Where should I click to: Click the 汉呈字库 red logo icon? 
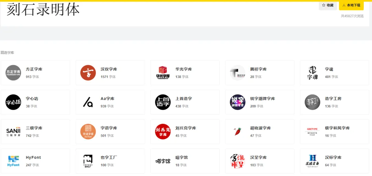(x=237, y=161)
